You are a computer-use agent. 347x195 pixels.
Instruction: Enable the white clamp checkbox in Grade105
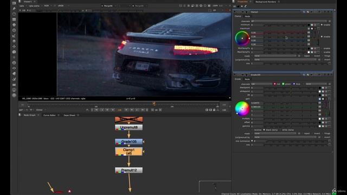[x=280, y=130]
